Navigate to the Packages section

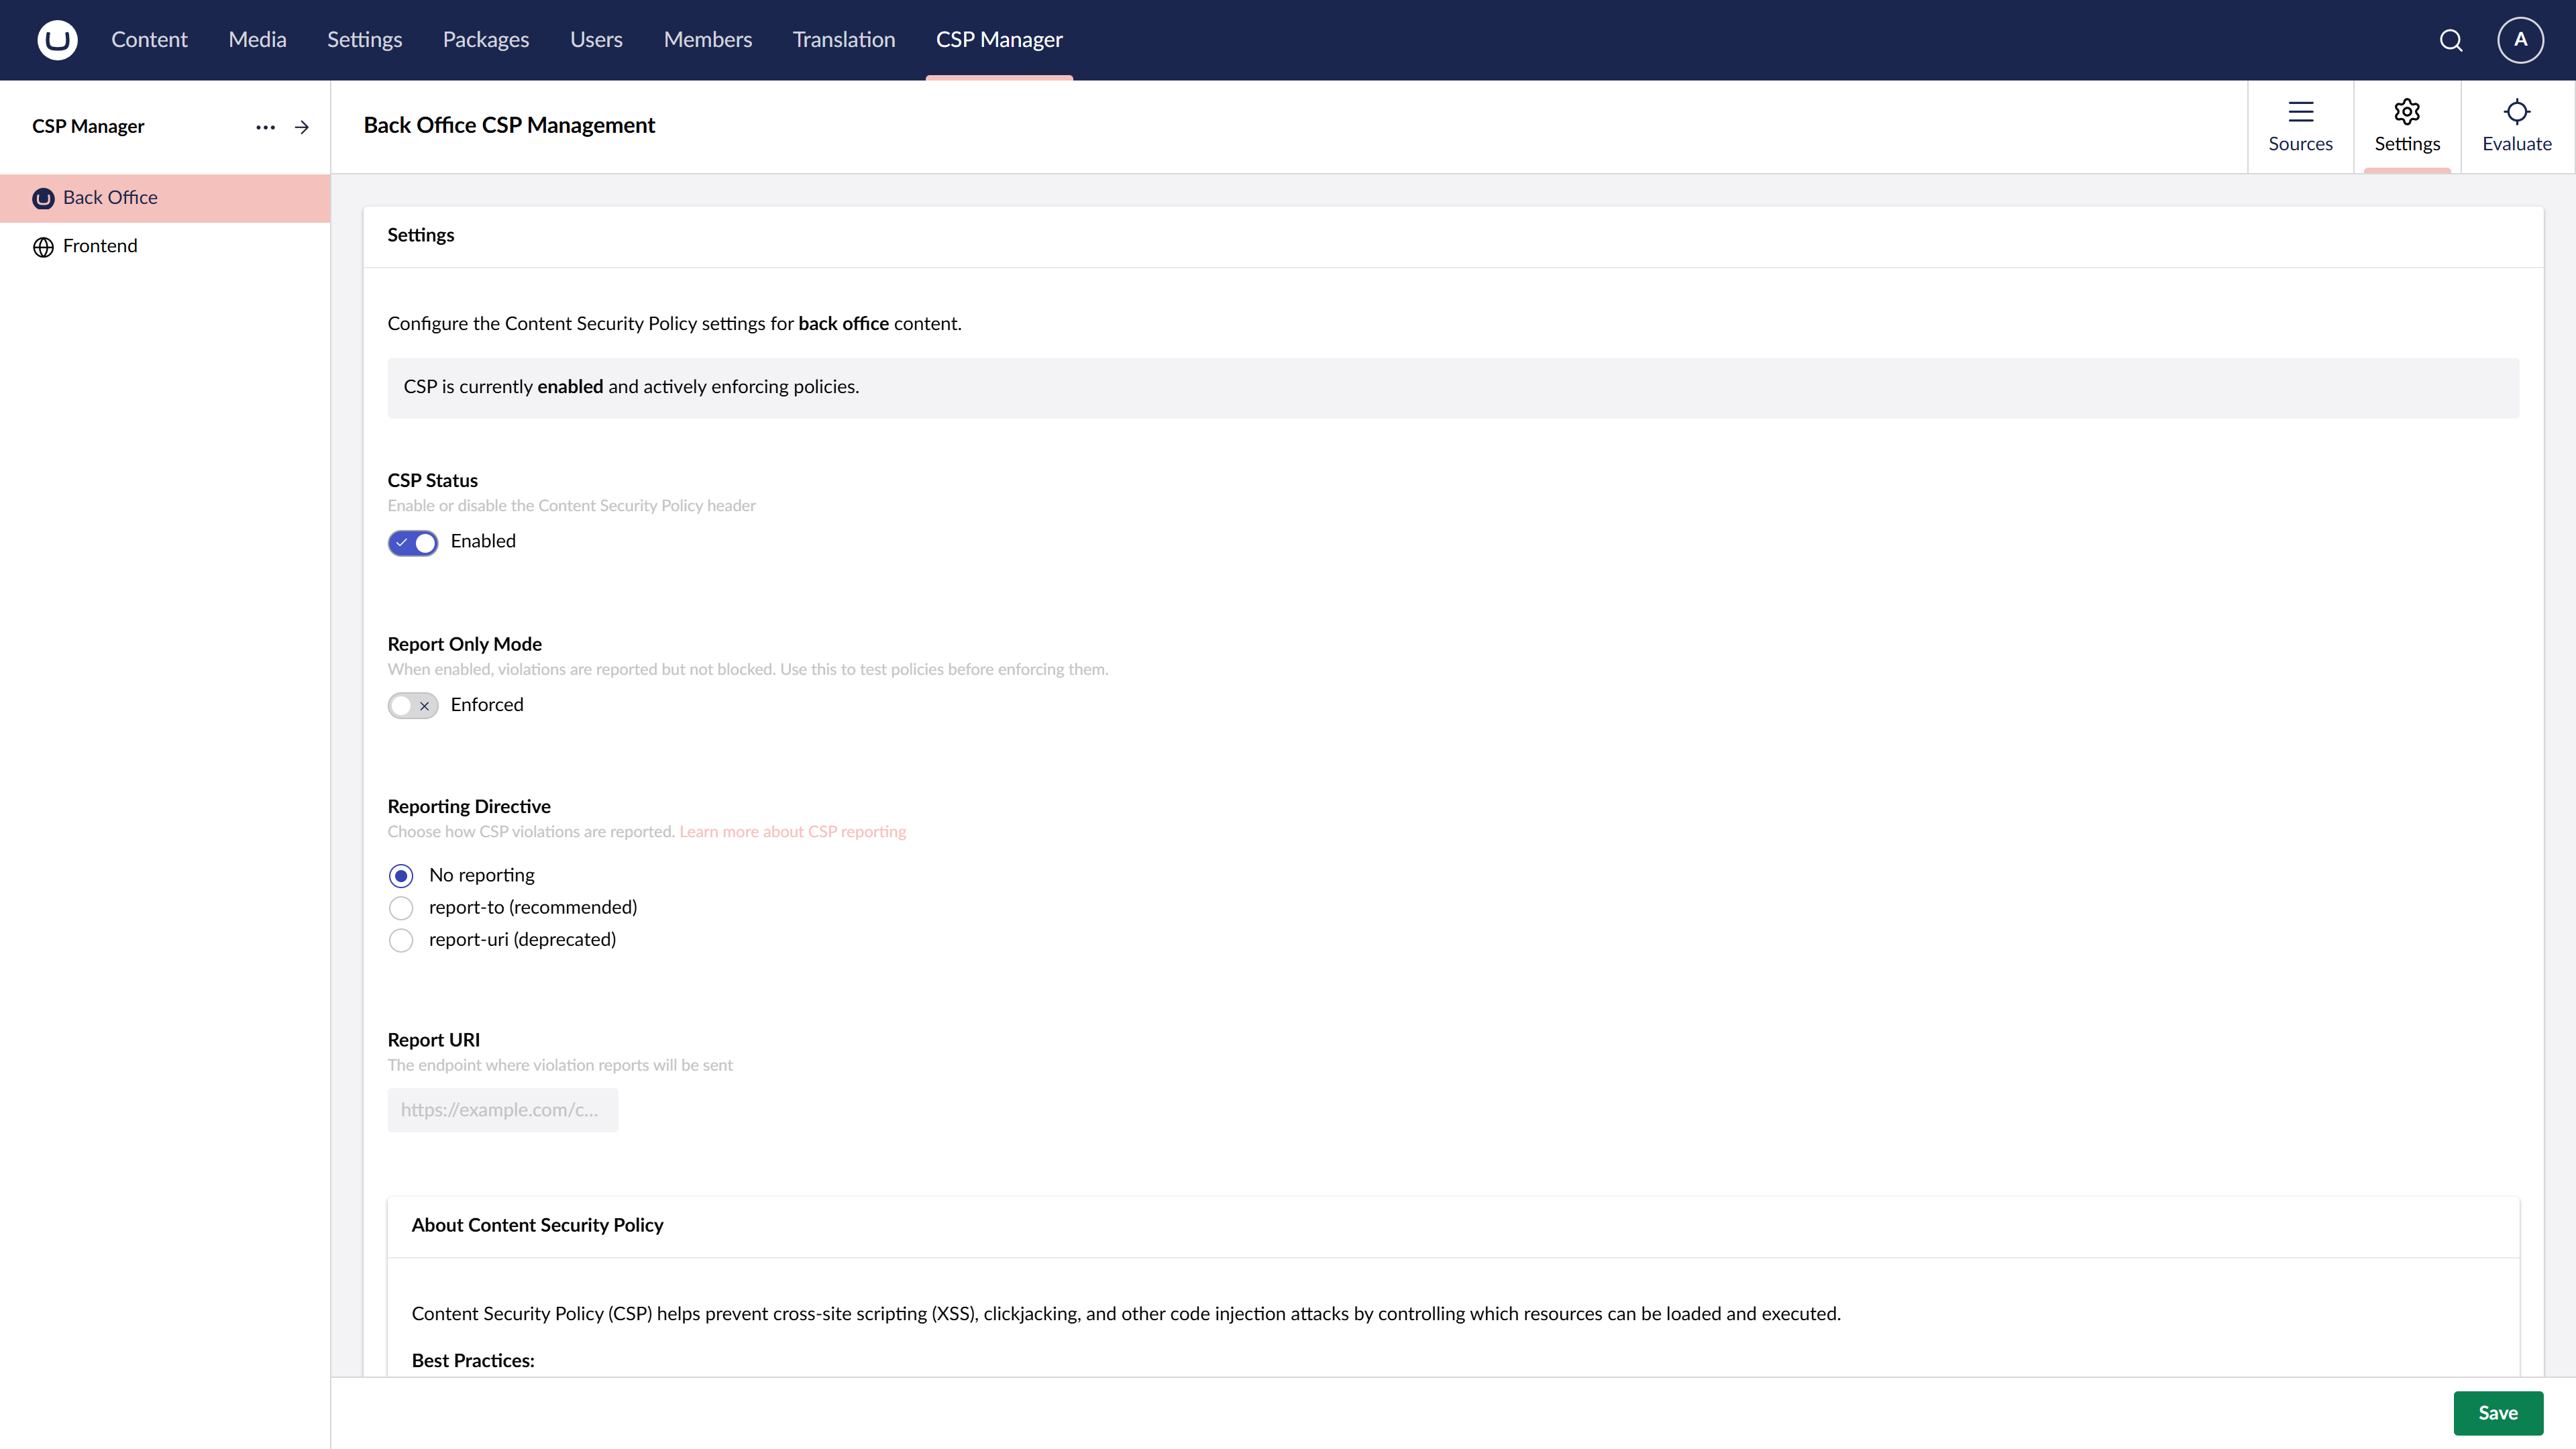[485, 40]
